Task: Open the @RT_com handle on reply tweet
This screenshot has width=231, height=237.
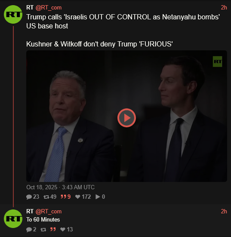Action: click(x=49, y=212)
